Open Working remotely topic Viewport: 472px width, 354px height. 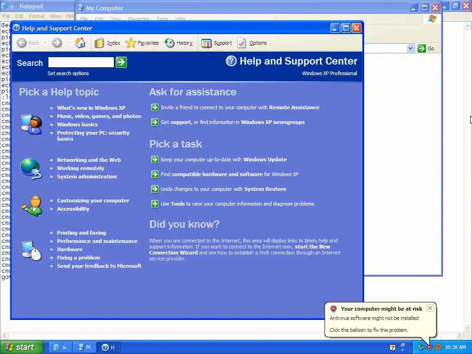click(x=81, y=168)
